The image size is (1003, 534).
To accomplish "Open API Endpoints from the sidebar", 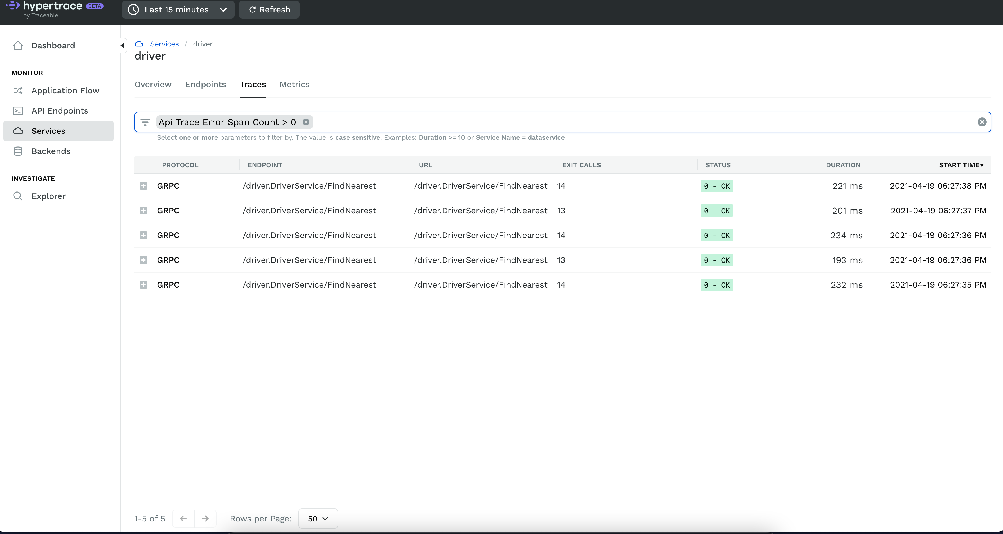I will point(60,110).
